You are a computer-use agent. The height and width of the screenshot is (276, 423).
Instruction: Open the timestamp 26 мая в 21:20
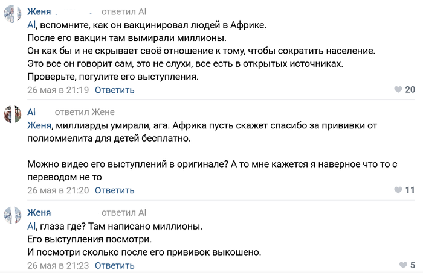coord(58,190)
